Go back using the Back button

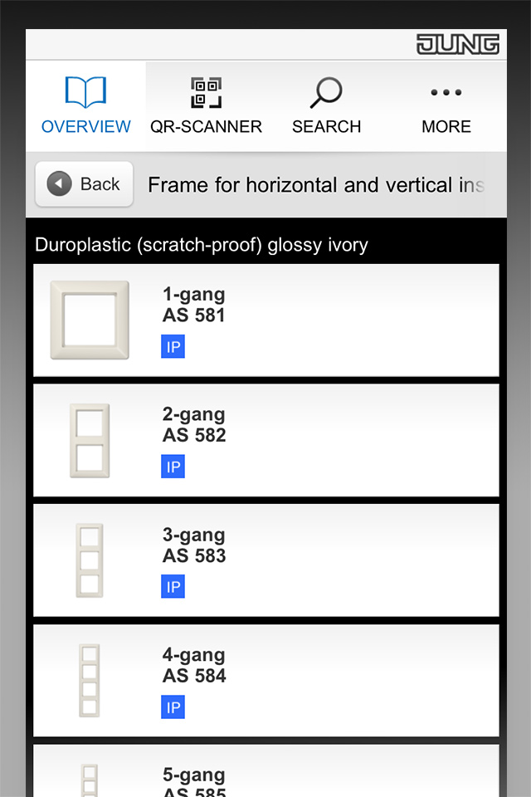(85, 184)
